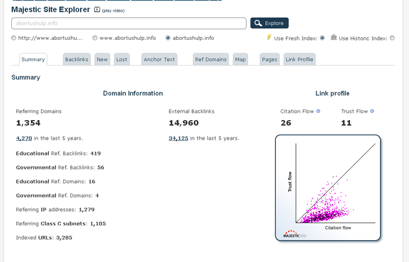Viewport: 409px width, 262px height.
Task: Switch to the Summary tab
Action: [x=33, y=59]
